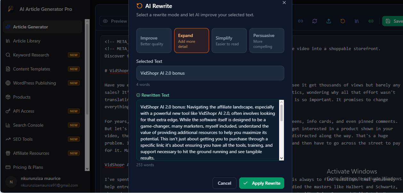This screenshot has width=403, height=193.
Task: Click the green link icon in toolbar
Action: [x=371, y=21]
